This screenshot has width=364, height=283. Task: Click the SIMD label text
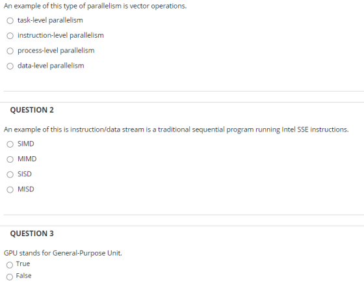point(26,144)
